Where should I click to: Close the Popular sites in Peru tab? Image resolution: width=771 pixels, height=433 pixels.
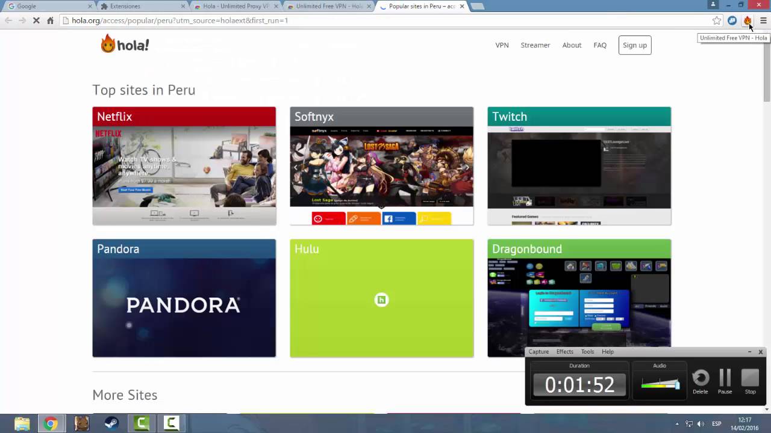point(462,6)
